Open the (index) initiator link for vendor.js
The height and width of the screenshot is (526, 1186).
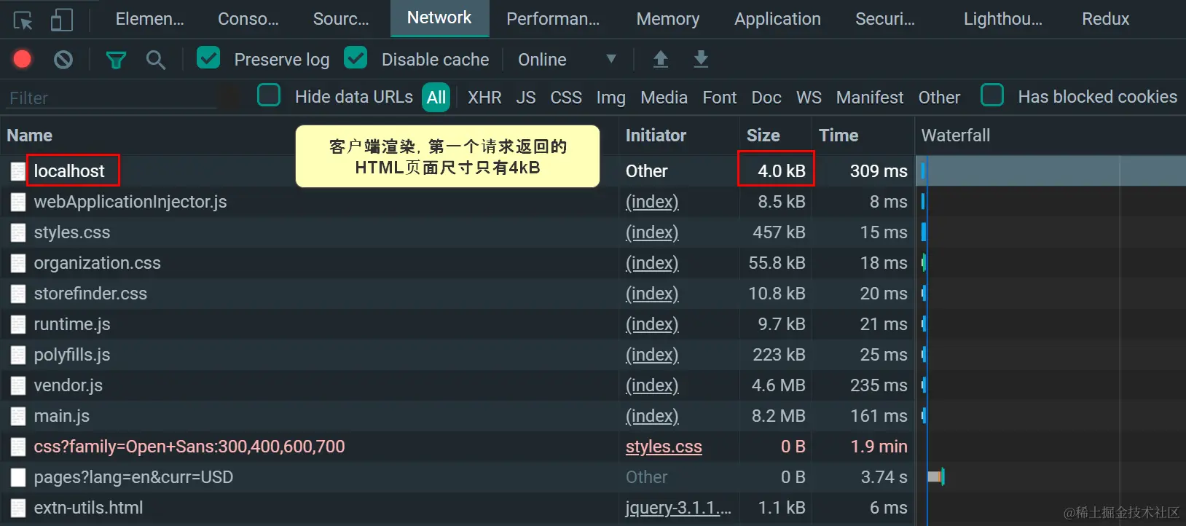pos(652,385)
